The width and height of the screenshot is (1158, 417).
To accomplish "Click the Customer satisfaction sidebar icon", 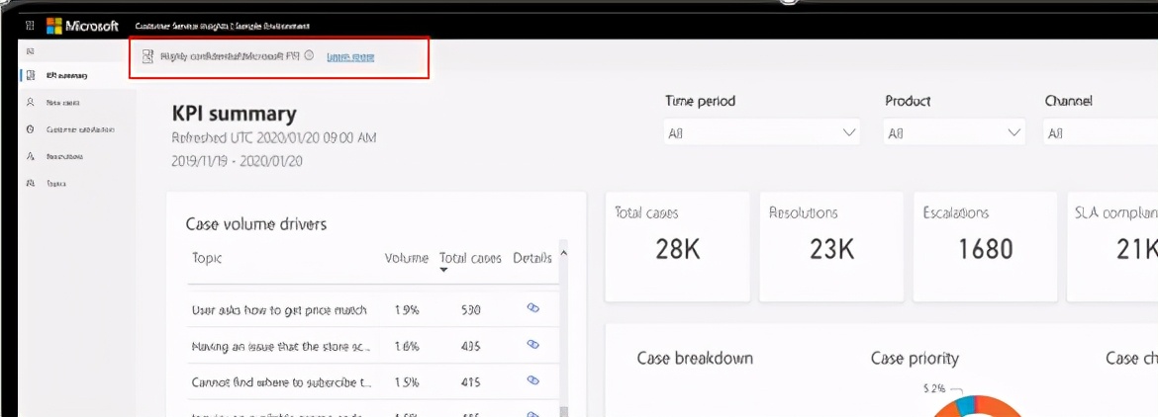I will [31, 128].
